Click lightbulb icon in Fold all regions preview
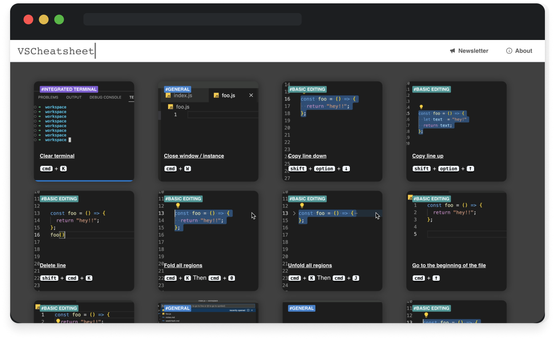Image resolution: width=555 pixels, height=340 pixels. (178, 206)
